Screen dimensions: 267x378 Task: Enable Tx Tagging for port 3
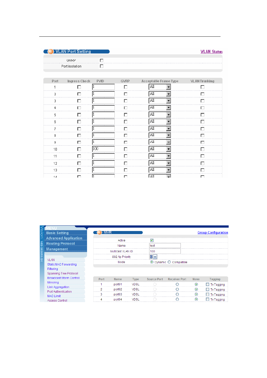pos(207,294)
